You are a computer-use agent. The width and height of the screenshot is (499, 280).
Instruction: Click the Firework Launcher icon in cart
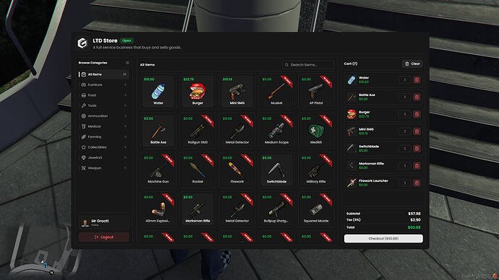(x=351, y=183)
